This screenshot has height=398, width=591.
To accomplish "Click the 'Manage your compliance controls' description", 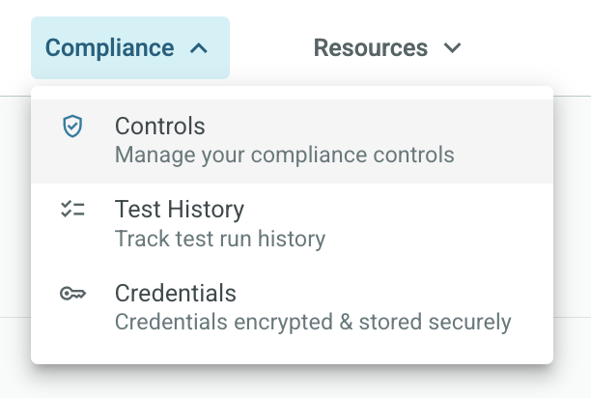I will coord(284,155).
